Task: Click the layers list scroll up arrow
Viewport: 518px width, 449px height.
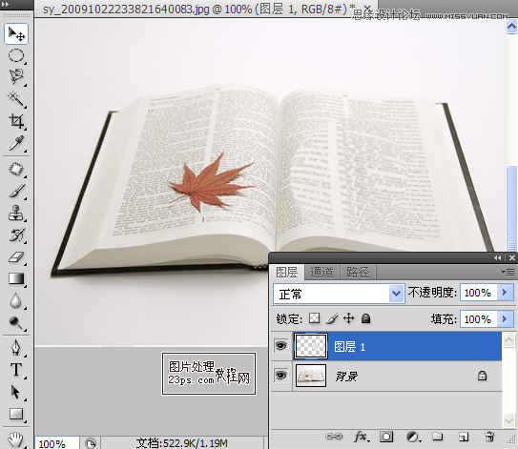Action: [508, 339]
